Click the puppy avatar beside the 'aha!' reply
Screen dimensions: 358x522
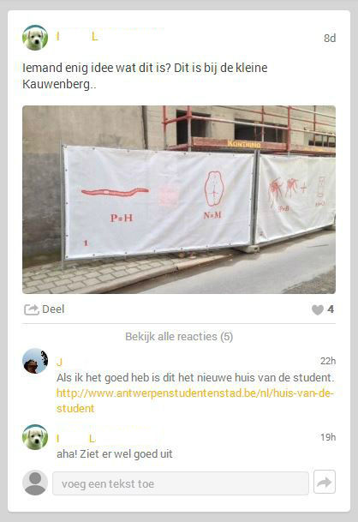click(35, 437)
